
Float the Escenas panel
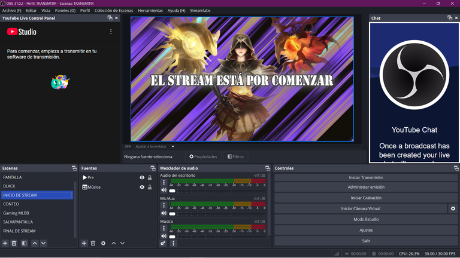pyautogui.click(x=74, y=168)
